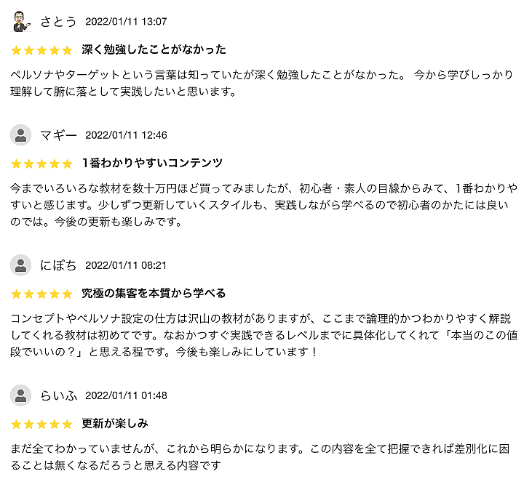The image size is (532, 487).
Task: Click the review title 究極の集客を本質から学べる
Action: tap(154, 294)
